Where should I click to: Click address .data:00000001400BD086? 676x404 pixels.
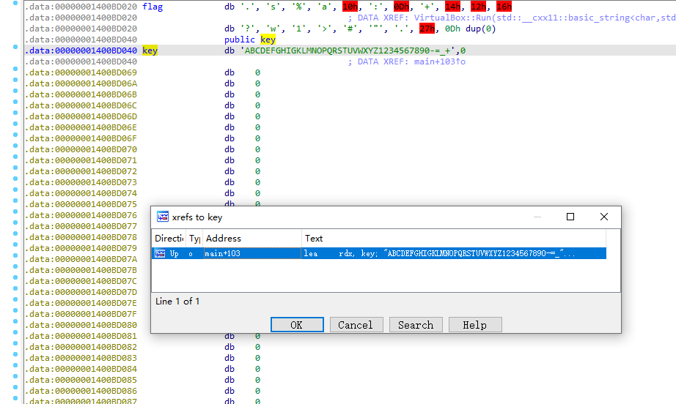click(x=81, y=391)
